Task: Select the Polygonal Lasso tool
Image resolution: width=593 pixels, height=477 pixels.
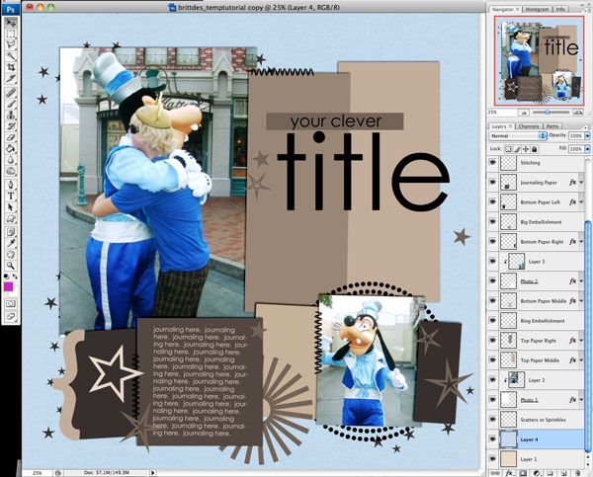Action: 11,44
